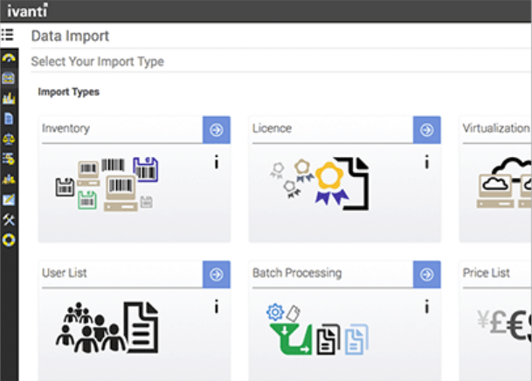
Task: Show info for Licence import
Action: click(x=426, y=162)
